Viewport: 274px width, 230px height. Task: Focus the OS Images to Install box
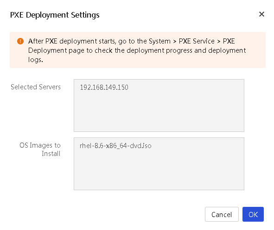[159, 164]
